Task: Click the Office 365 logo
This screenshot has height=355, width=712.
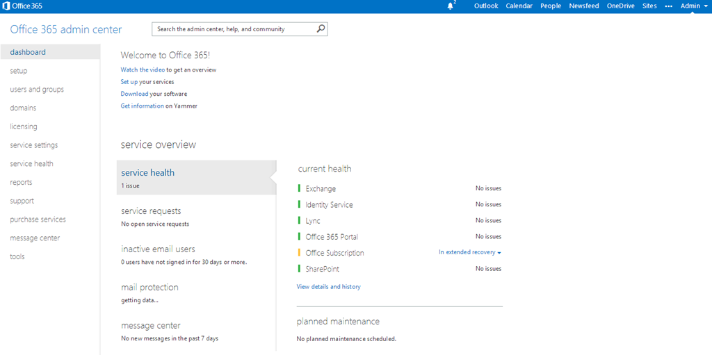Action: click(23, 6)
